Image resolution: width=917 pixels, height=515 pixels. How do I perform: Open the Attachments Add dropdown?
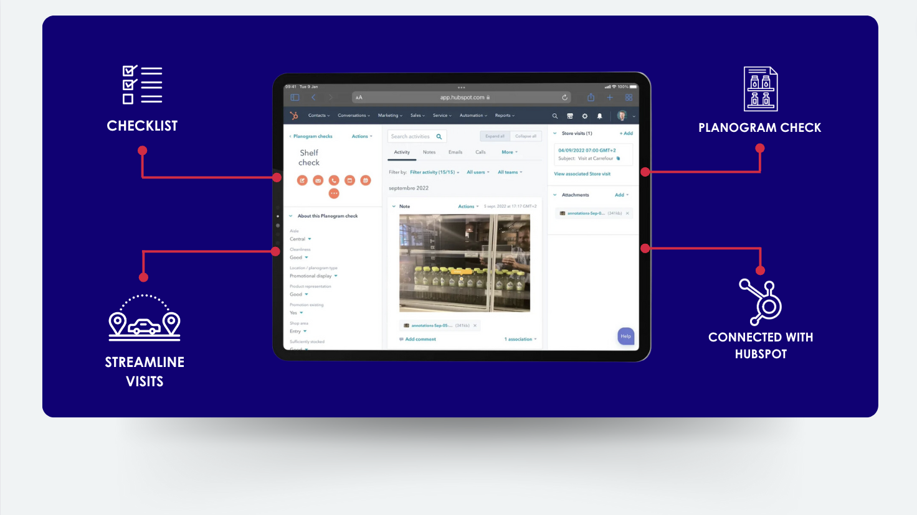tap(622, 195)
